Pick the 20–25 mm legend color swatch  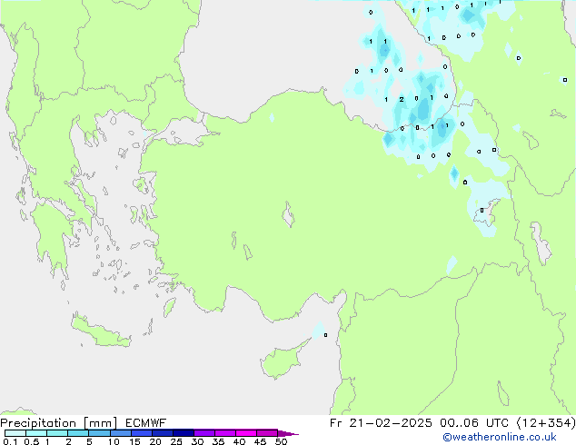point(162,433)
